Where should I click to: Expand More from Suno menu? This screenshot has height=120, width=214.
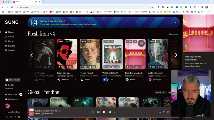coord(13,112)
